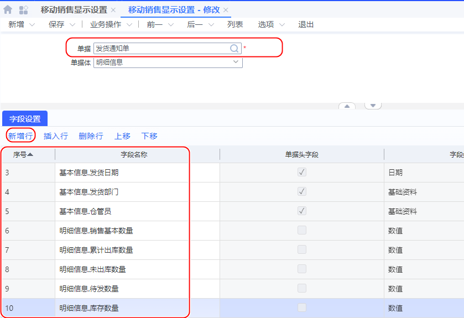Screen dimensions: 464x318
Task: Expand the header panel with down arrow
Action: [373, 106]
